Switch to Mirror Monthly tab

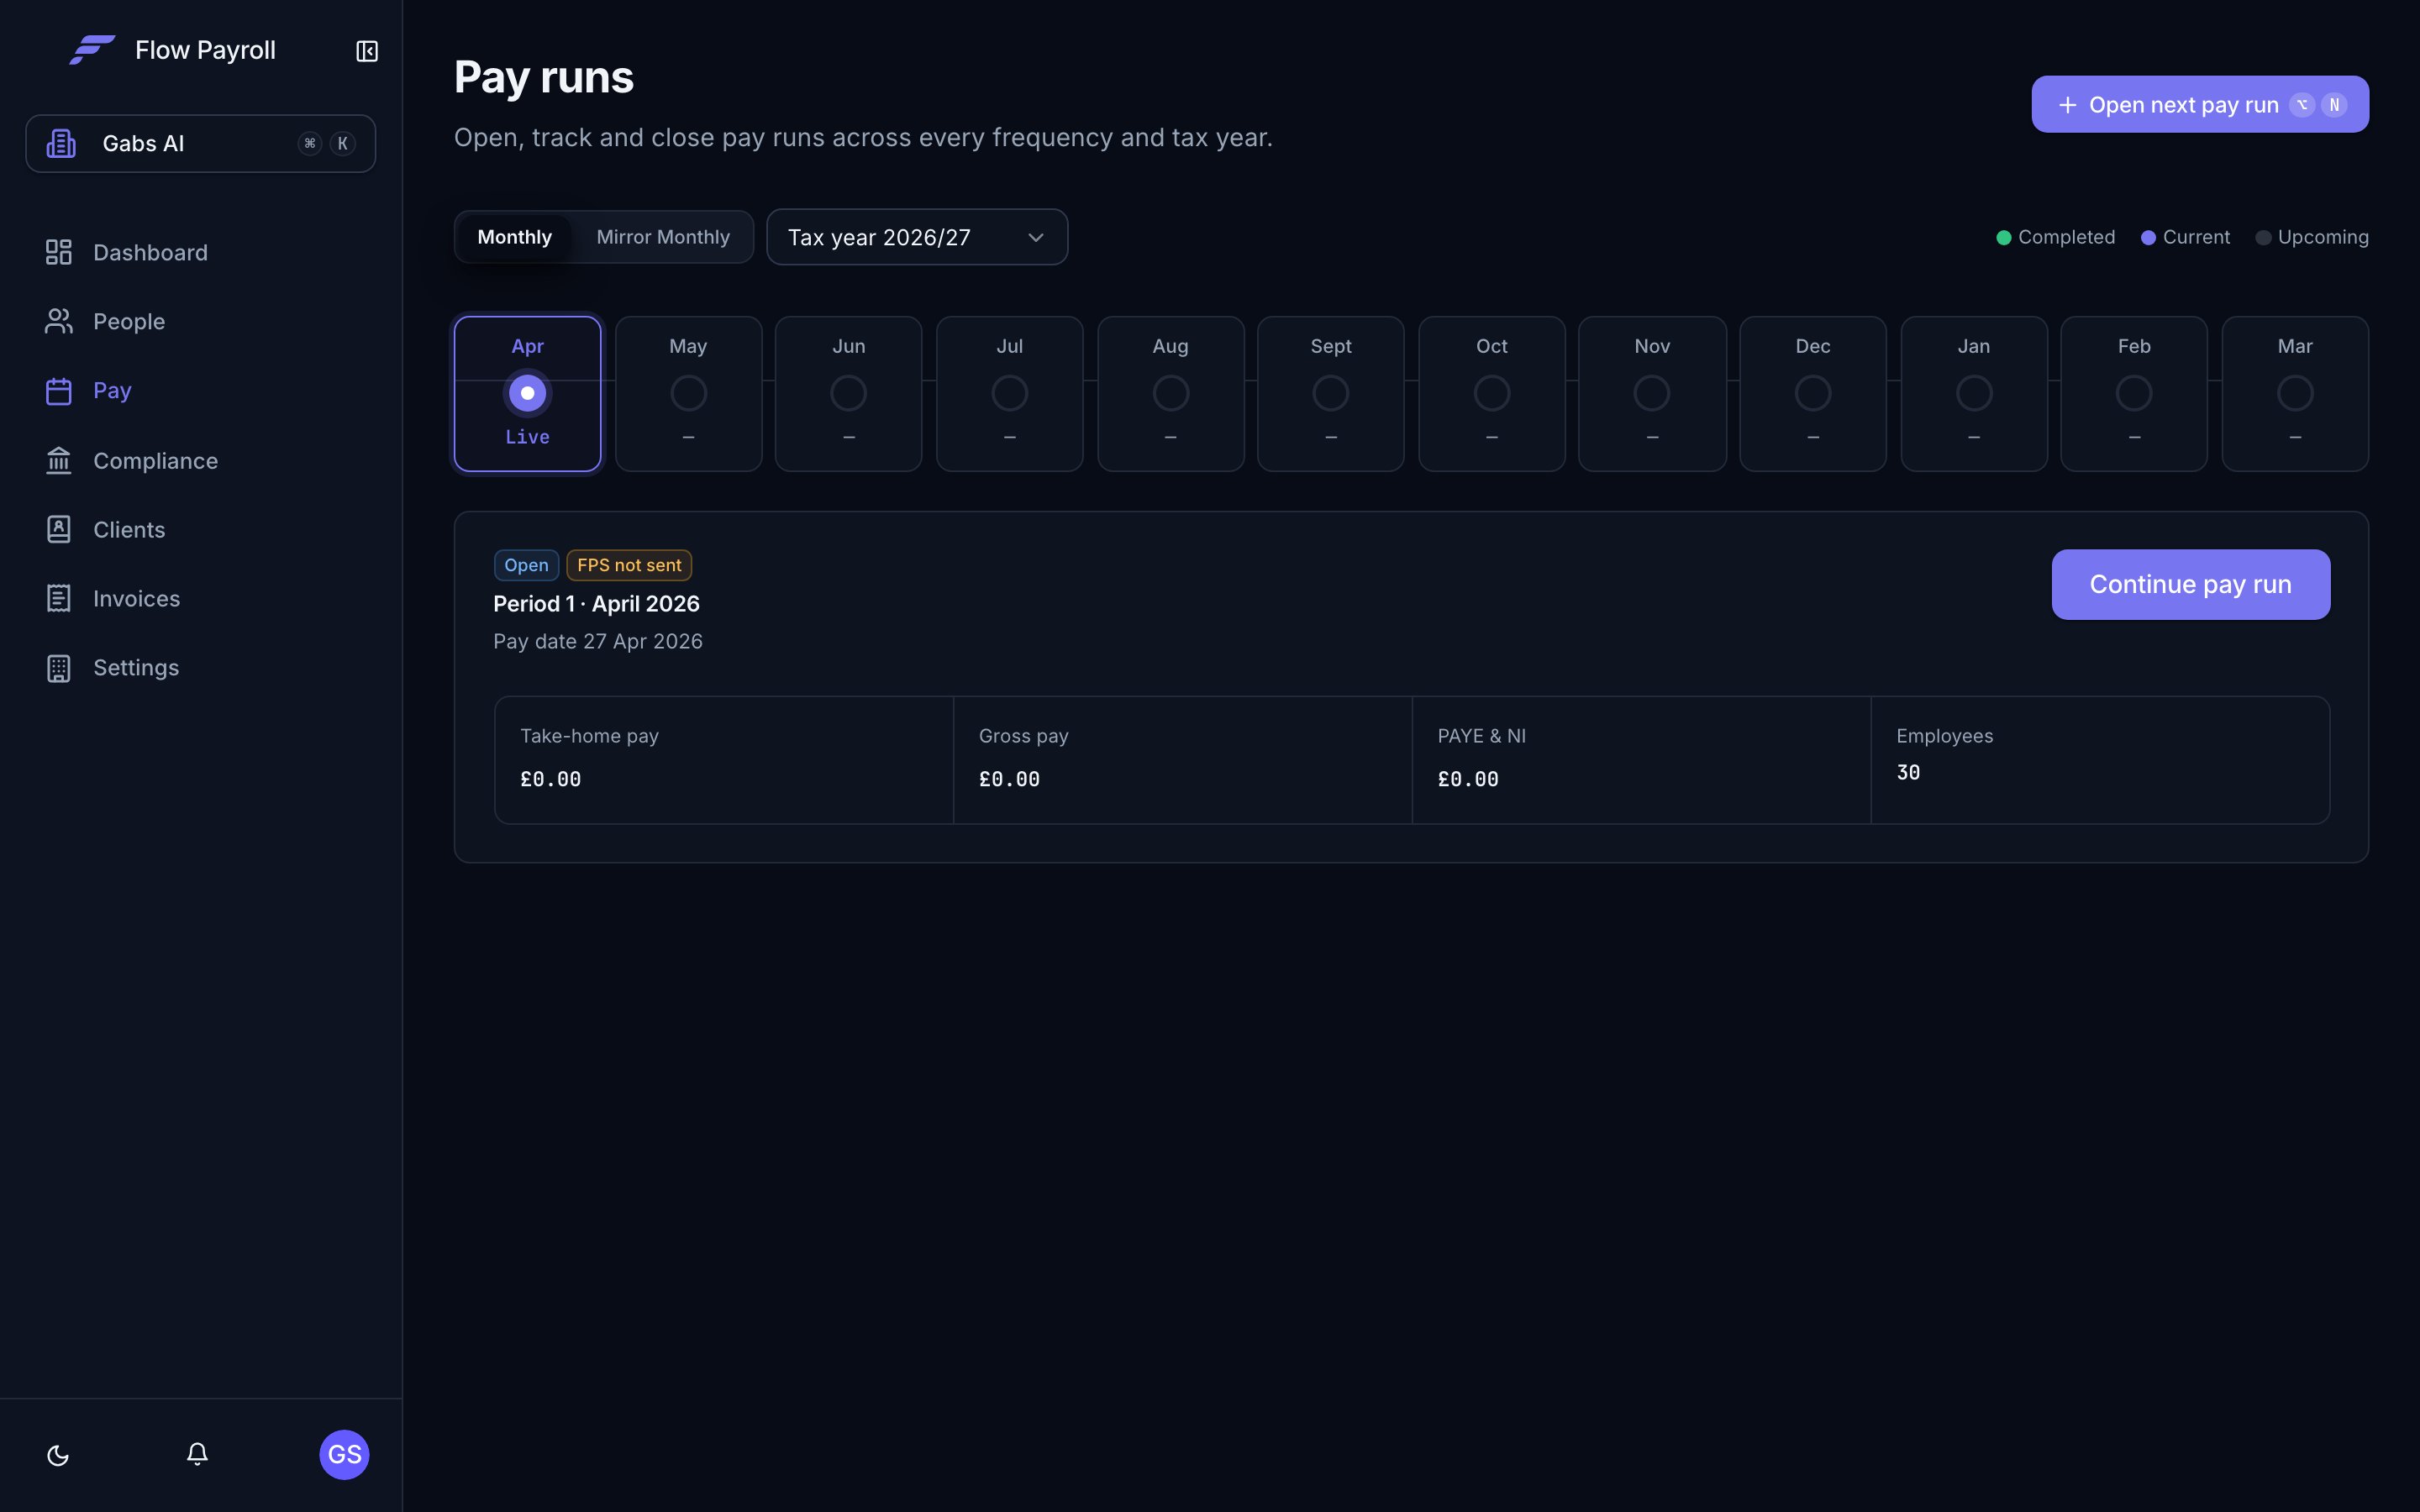[x=663, y=237]
